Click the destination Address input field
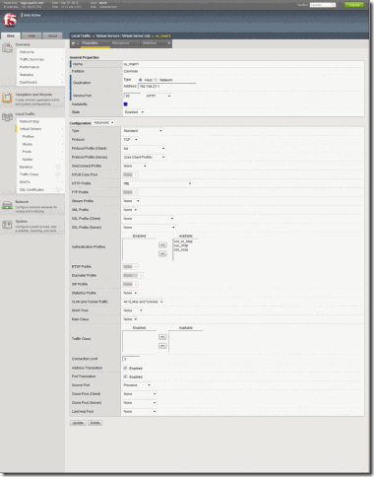 click(167, 86)
